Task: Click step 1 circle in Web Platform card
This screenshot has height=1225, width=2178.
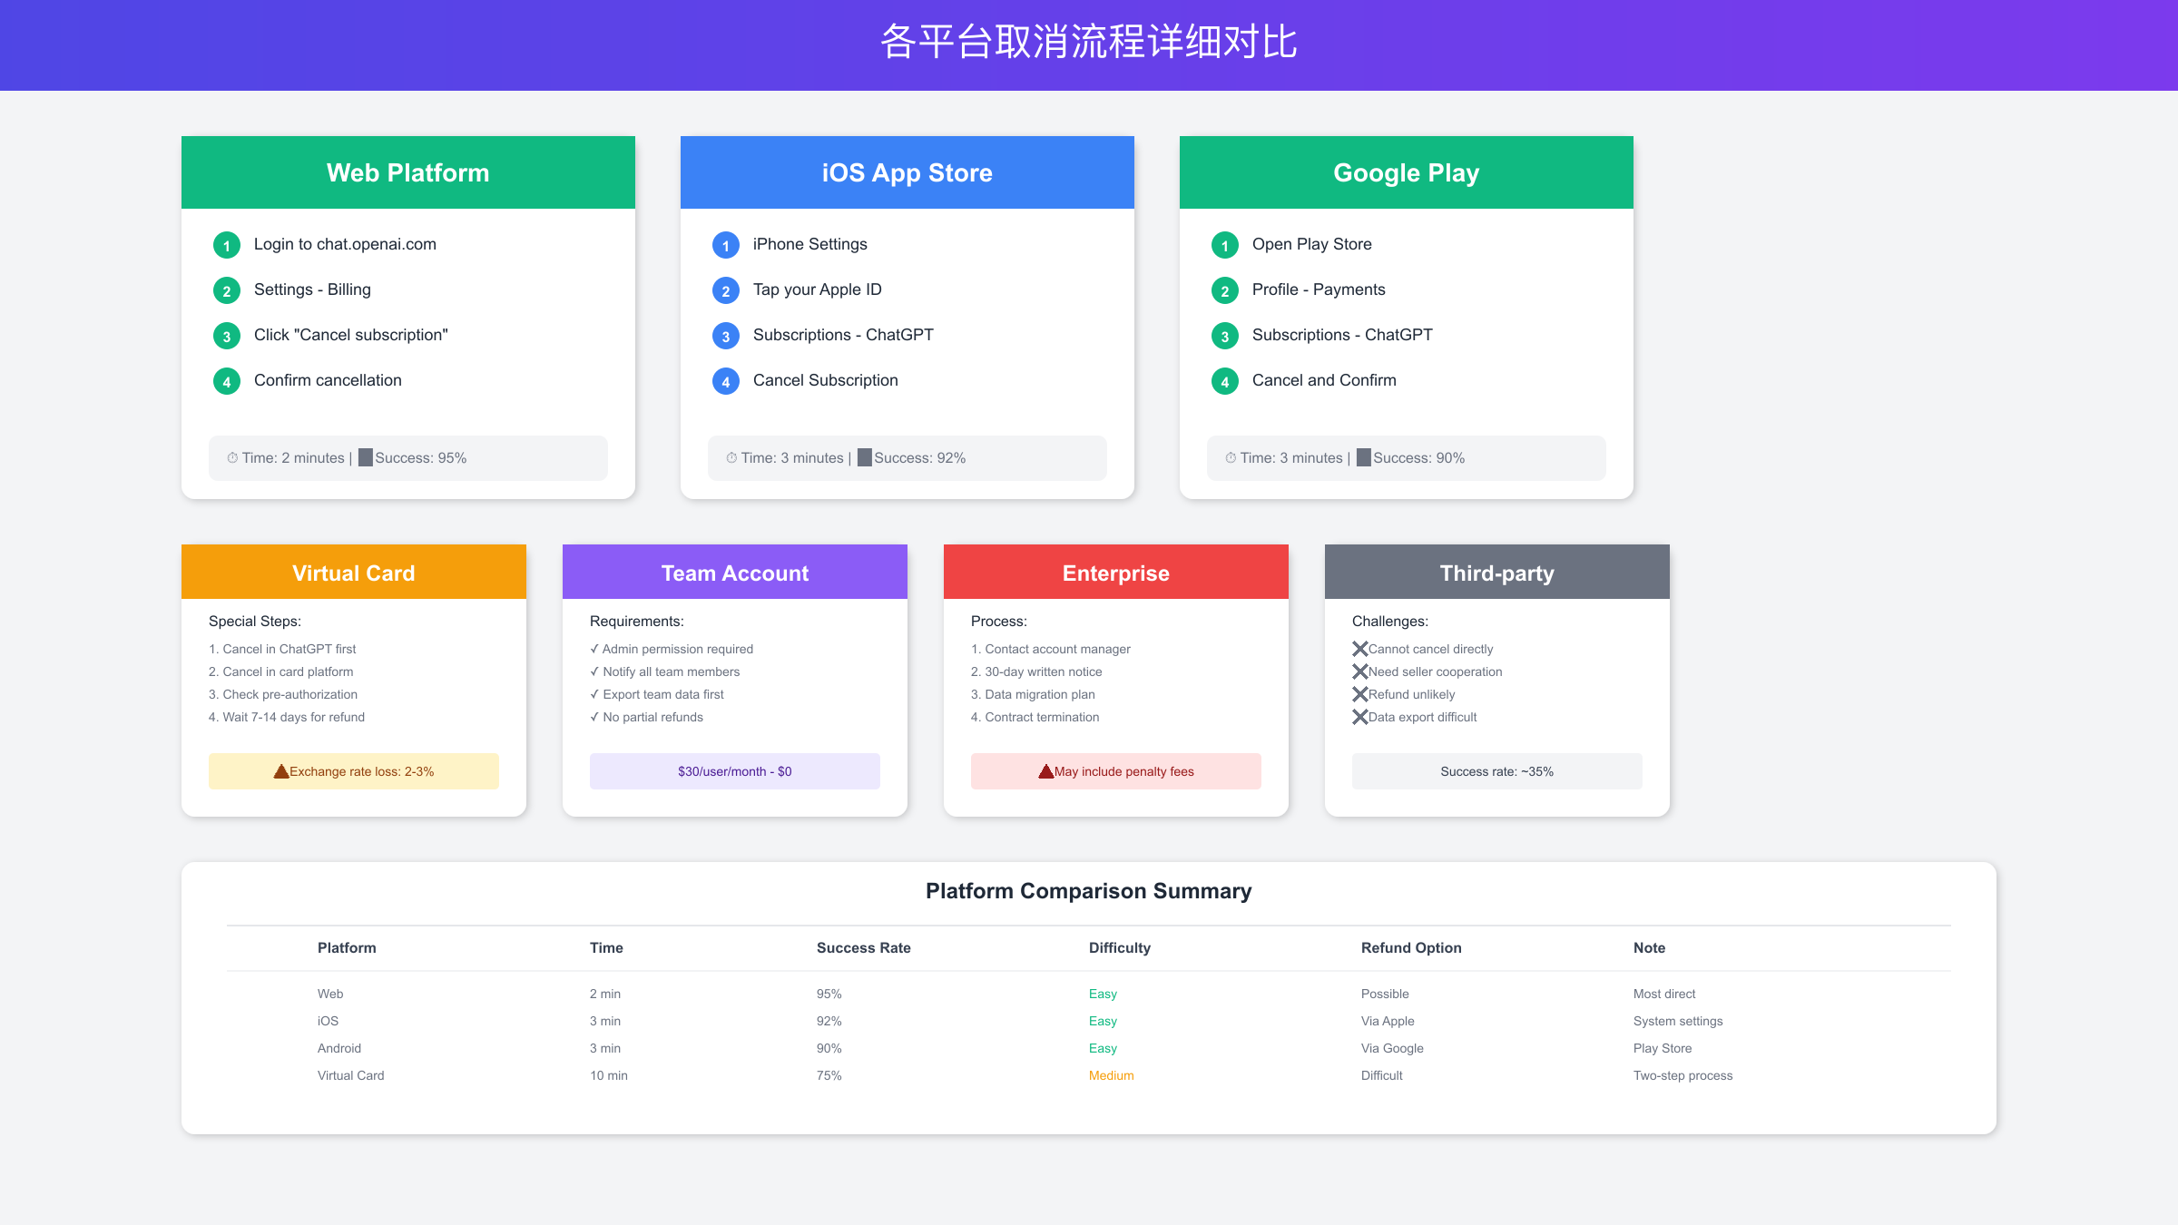Action: pos(227,245)
